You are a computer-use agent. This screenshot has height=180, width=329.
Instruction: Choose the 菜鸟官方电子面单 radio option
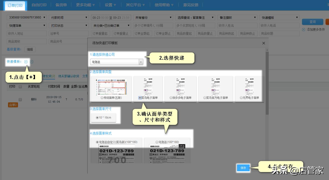tap(205, 98)
